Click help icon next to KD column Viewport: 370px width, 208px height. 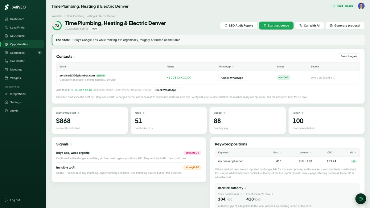[x=355, y=153]
